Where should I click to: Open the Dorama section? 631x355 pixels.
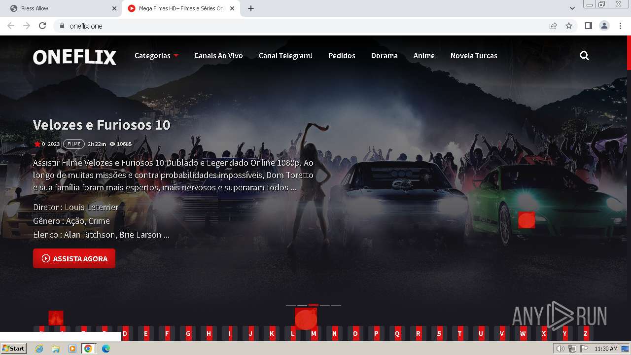[384, 56]
